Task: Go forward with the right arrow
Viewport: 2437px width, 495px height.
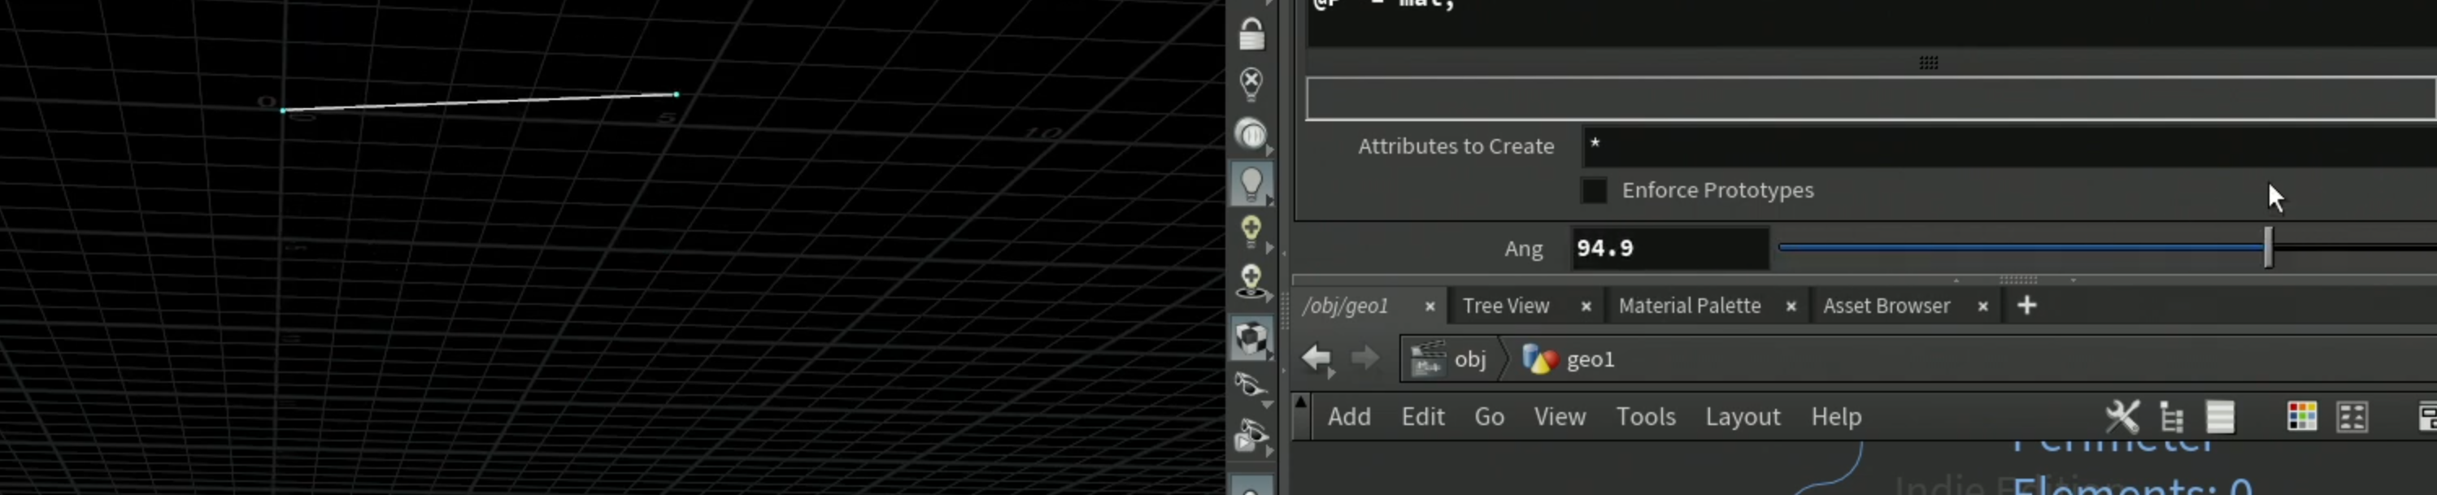Action: pyautogui.click(x=1364, y=358)
